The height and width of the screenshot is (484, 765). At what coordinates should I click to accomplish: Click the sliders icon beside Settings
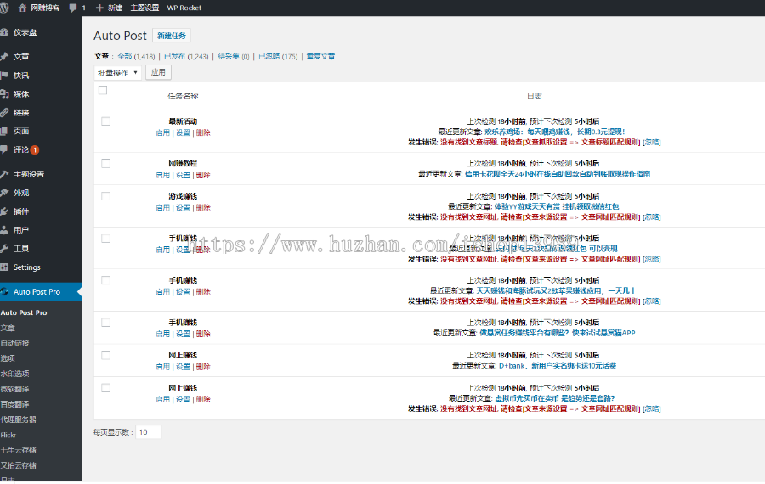(x=4, y=267)
